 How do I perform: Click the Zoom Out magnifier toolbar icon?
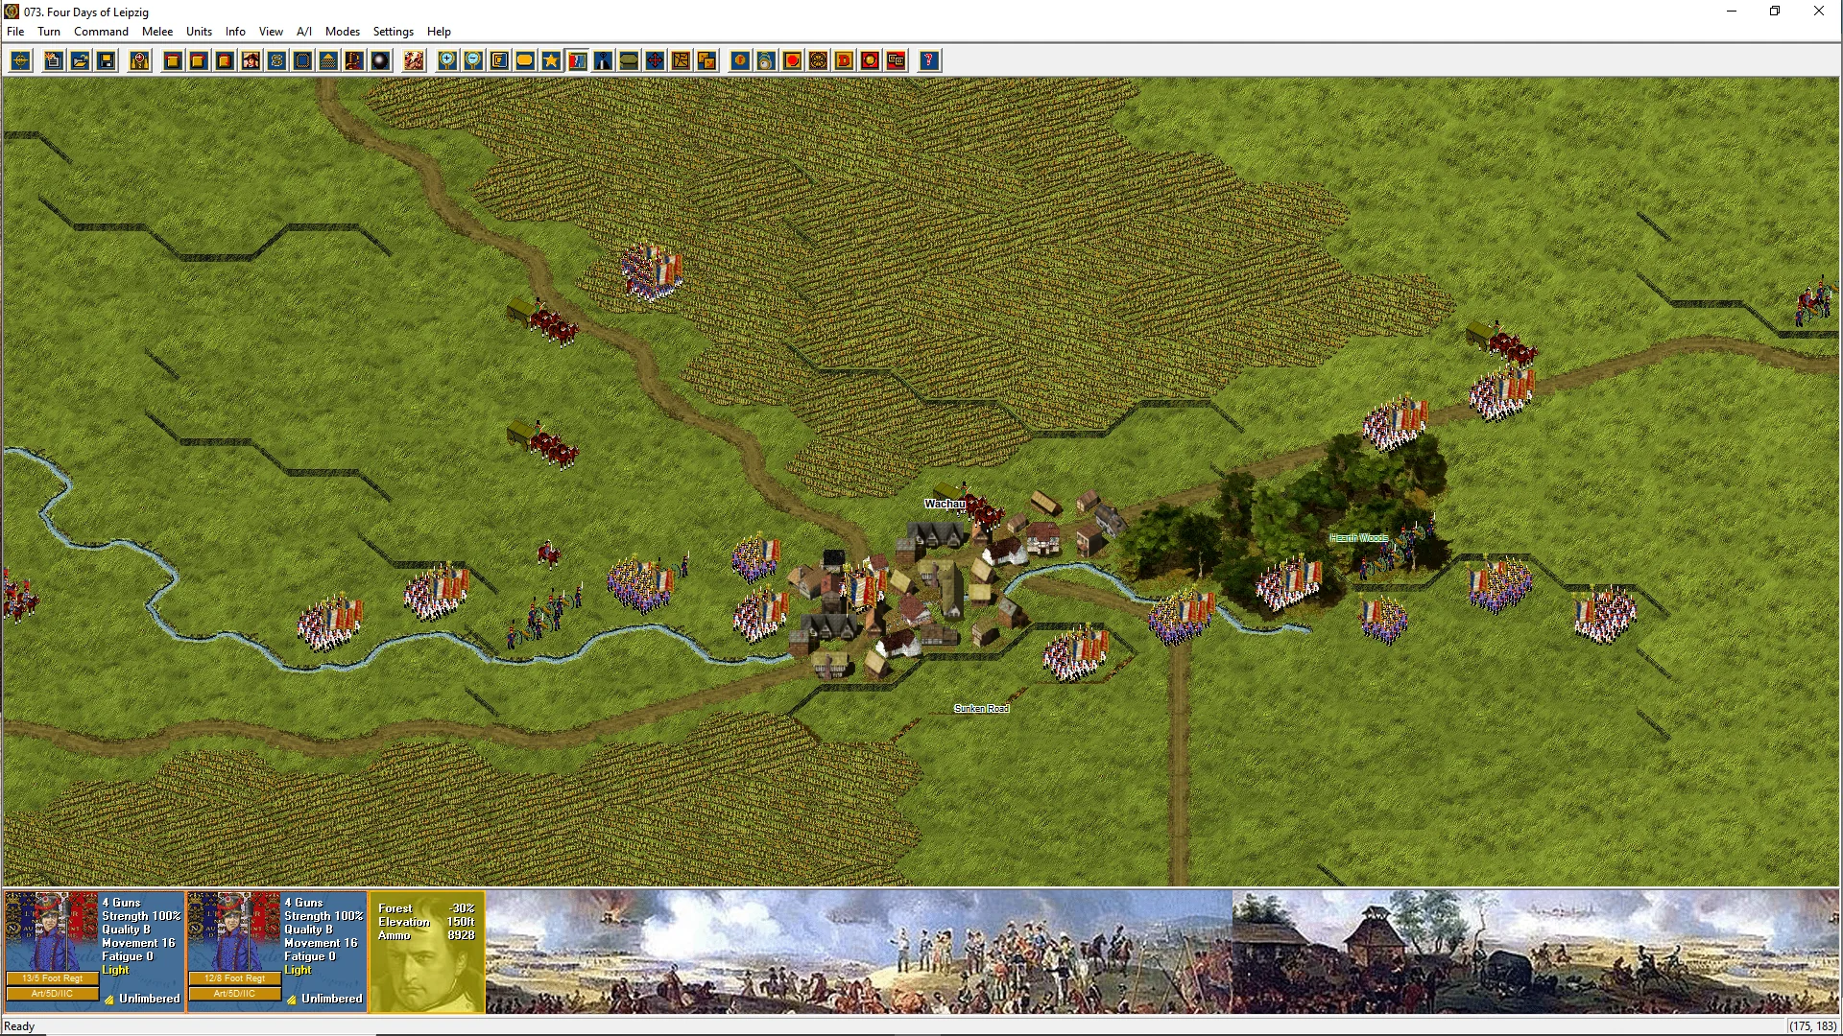473,60
